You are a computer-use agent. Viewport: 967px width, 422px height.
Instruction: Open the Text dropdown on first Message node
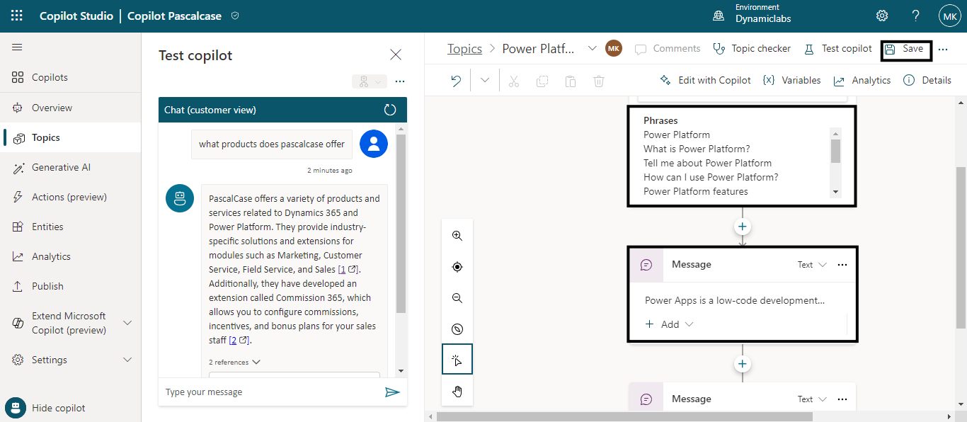[812, 265]
